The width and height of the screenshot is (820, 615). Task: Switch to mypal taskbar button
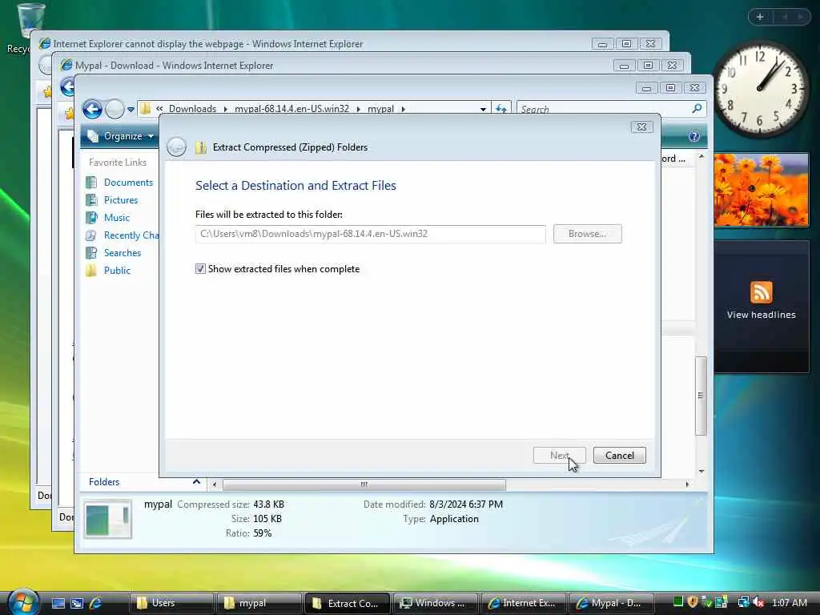click(259, 603)
